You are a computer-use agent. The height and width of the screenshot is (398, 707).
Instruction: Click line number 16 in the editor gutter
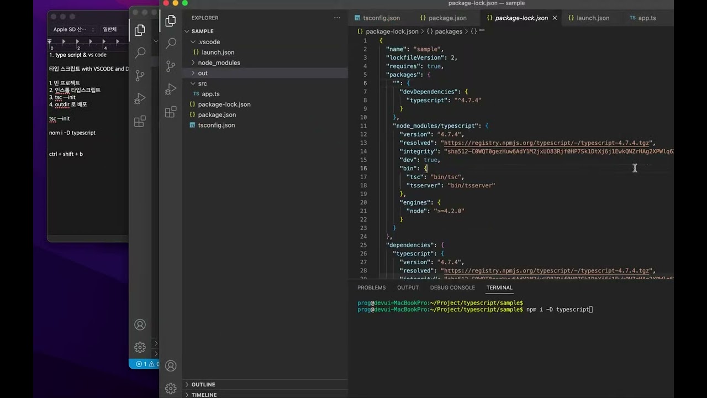coord(363,168)
